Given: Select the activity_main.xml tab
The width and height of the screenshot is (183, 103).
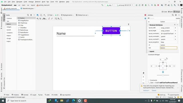Looking at the screenshot, I should 11,9.
